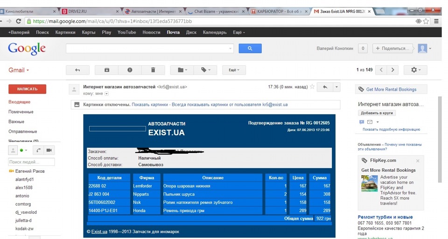
Task: Open YouTube in the Google bar
Action: (126, 32)
